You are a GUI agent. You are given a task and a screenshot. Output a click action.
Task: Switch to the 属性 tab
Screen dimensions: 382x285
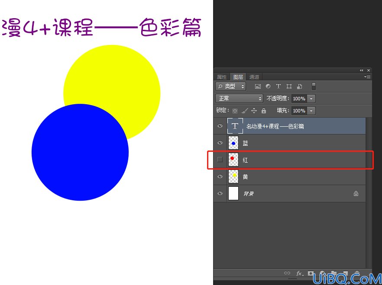point(222,77)
